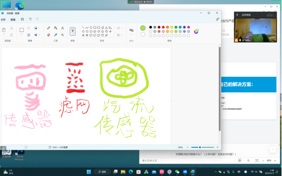Pick the Color picker eyedropper tool
This screenshot has height=176, width=282.
[56, 35]
